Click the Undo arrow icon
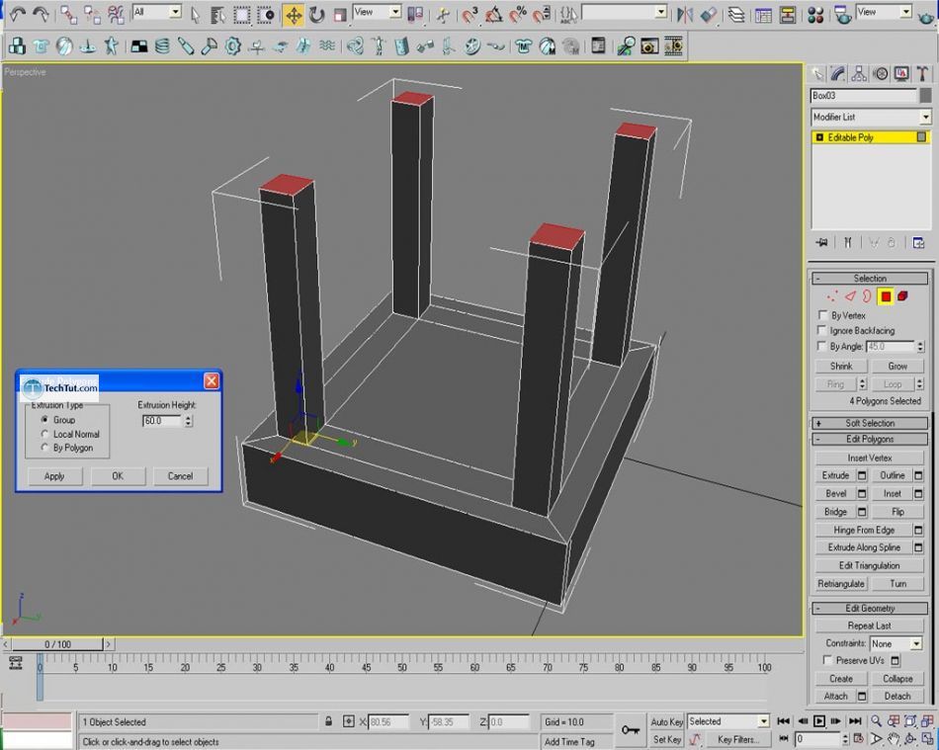Image resolution: width=939 pixels, height=750 pixels. pos(18,14)
